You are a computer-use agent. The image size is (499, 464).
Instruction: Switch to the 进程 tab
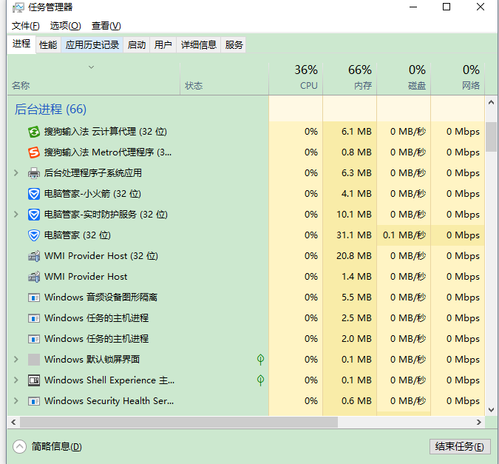(21, 44)
